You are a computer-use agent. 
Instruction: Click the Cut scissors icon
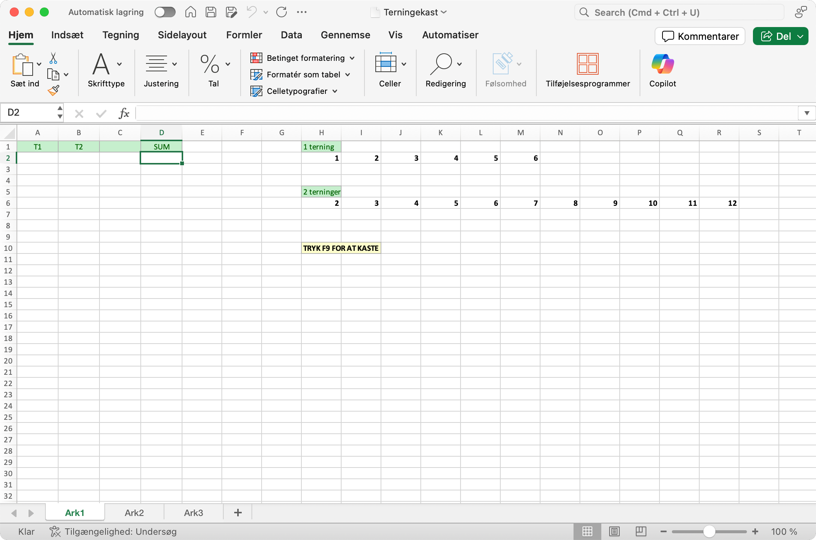[x=53, y=58]
